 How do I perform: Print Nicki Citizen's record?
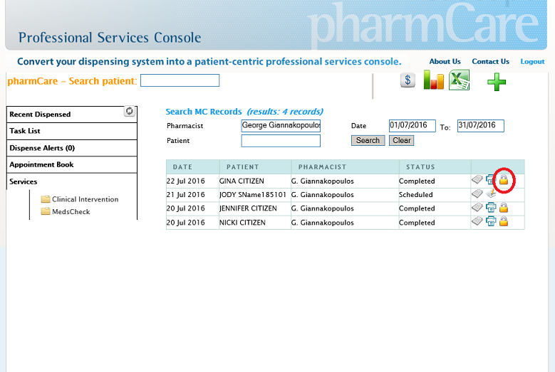491,221
